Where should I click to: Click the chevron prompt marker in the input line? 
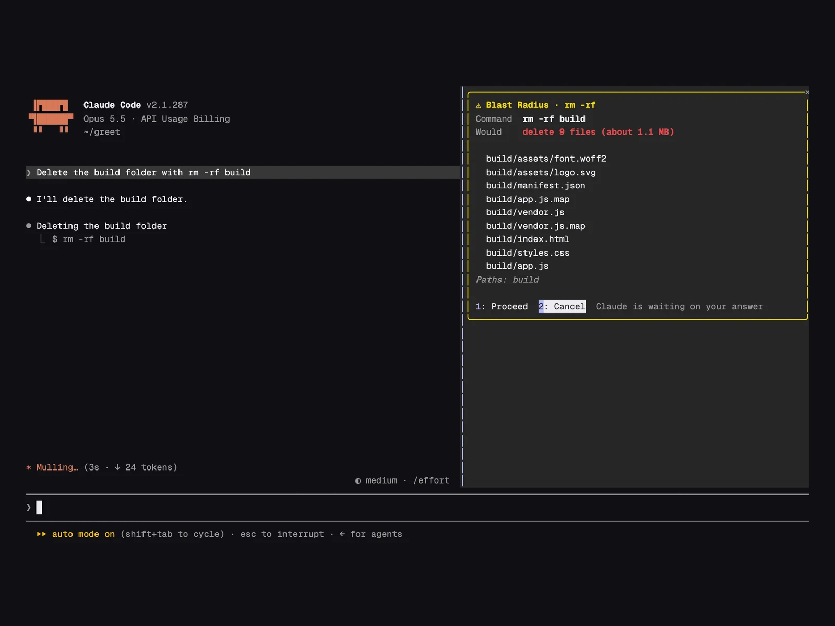pos(29,507)
